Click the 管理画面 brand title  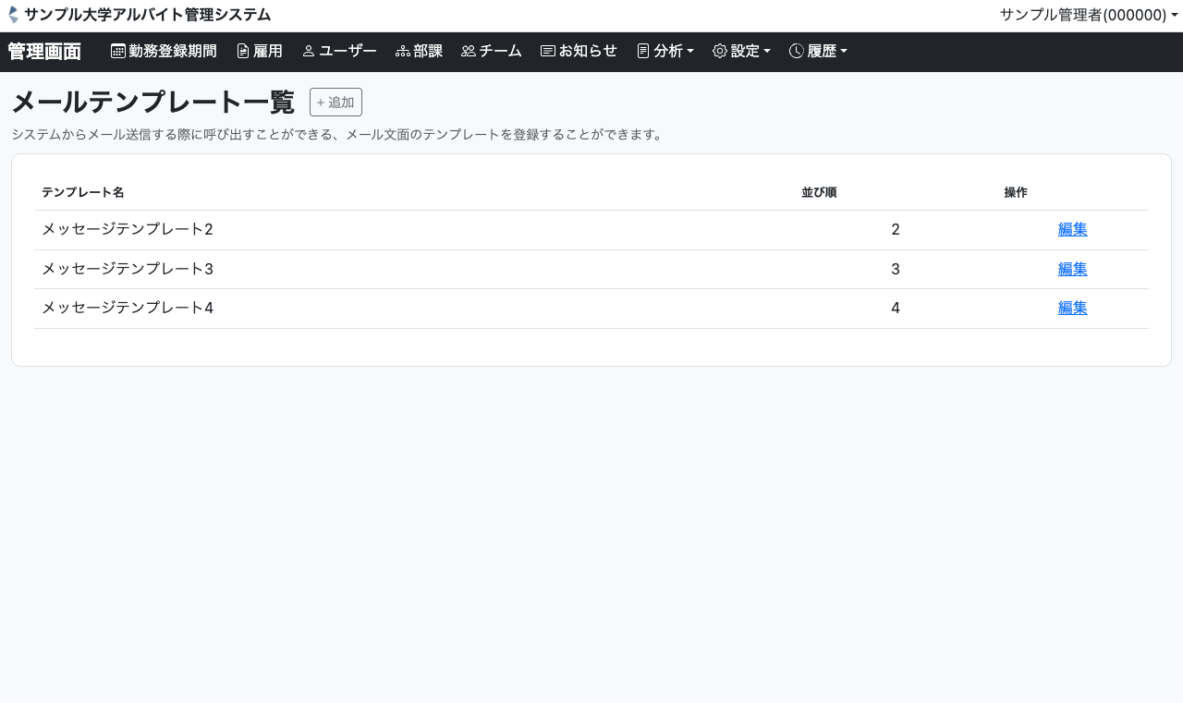pyautogui.click(x=44, y=52)
